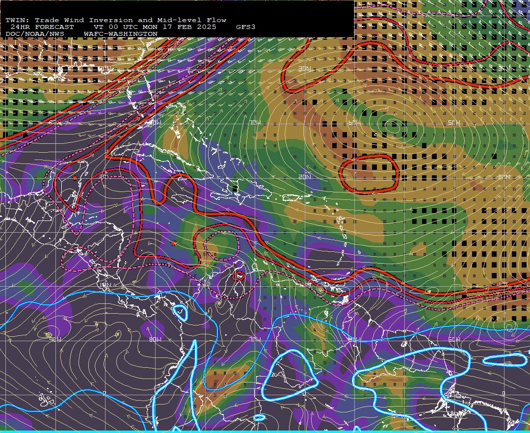Click the elongated cyan closed contour at the right edge
Screen dimensions: 530x433
(505, 359)
